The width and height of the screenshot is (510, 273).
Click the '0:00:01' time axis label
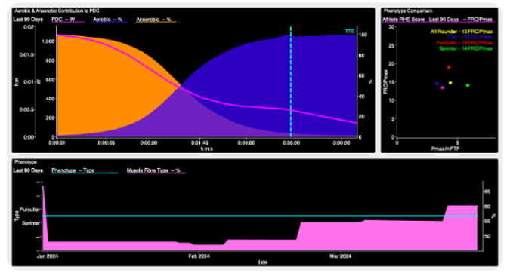(57, 143)
